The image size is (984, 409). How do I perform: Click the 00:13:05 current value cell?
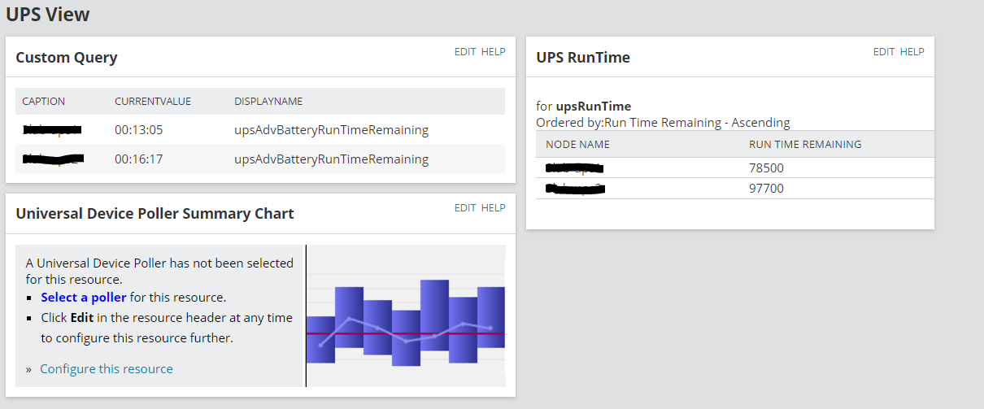pyautogui.click(x=139, y=130)
